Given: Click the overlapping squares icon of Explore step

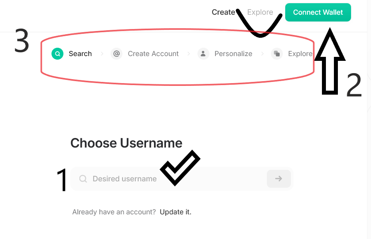Looking at the screenshot, I should pos(276,54).
